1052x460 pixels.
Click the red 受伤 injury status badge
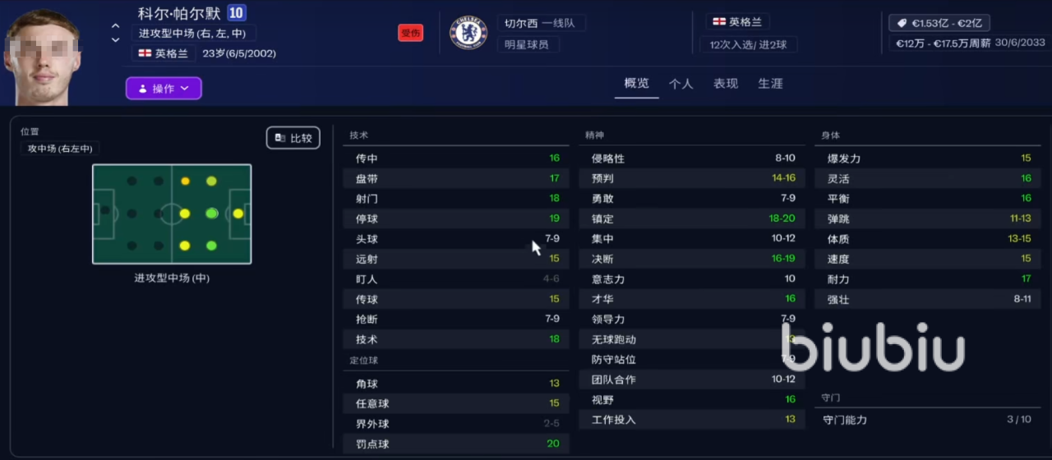(410, 33)
